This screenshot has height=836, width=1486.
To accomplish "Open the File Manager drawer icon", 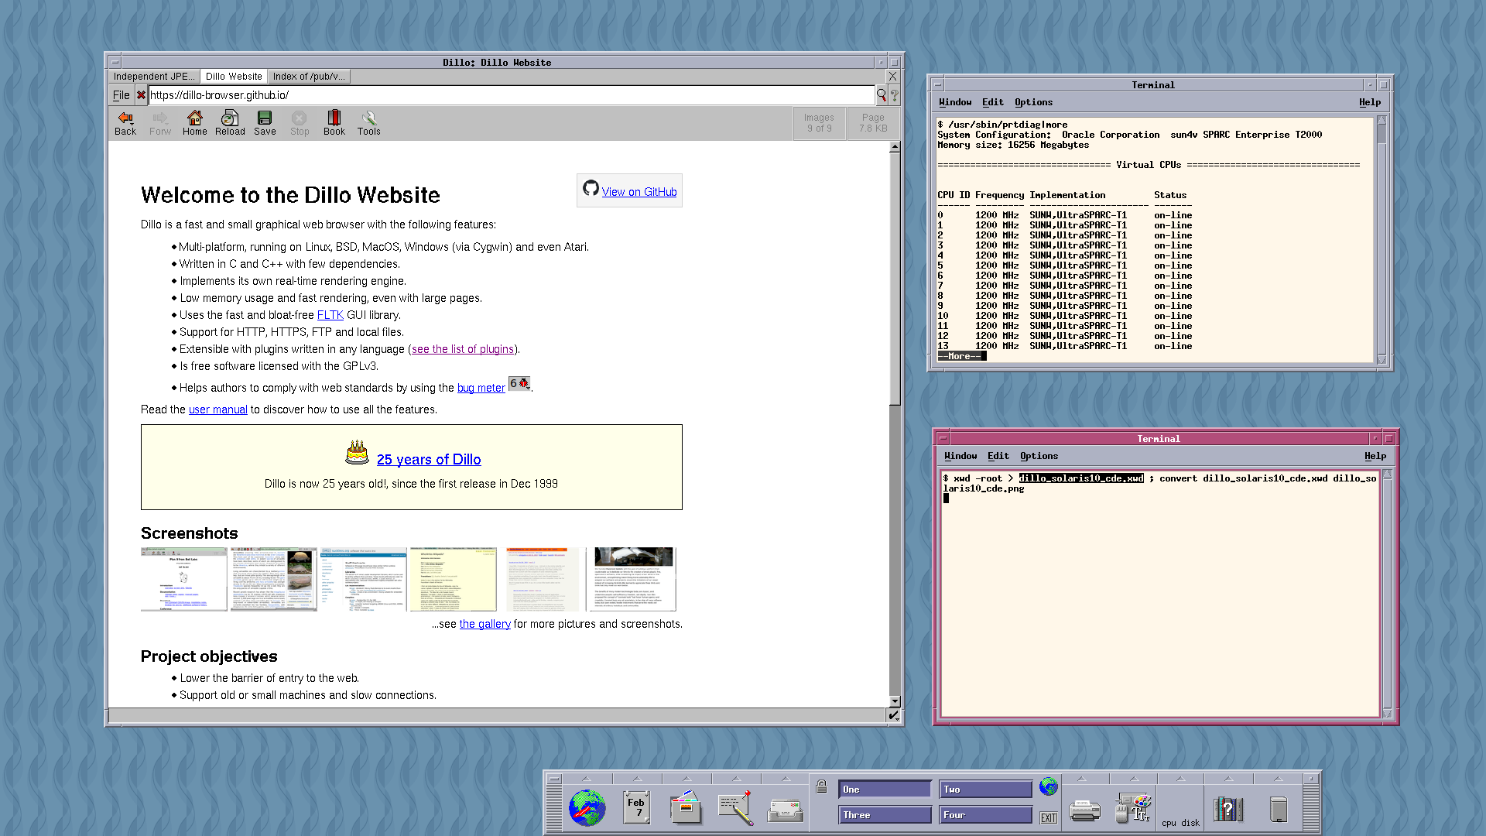I will (686, 807).
